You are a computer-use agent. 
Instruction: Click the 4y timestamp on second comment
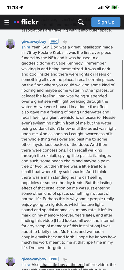[65, 259]
